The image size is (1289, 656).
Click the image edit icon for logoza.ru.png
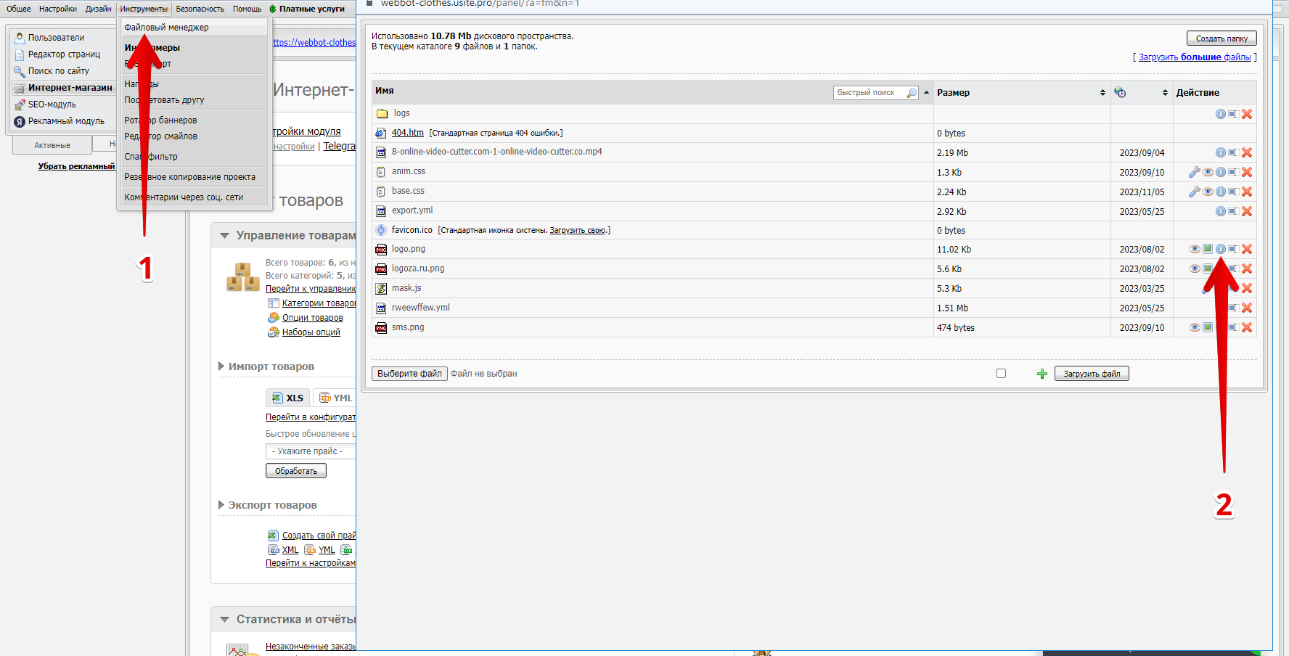[x=1208, y=268]
